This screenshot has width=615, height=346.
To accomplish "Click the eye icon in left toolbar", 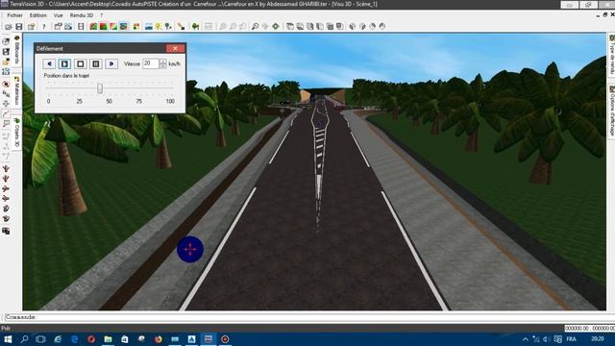I will click(x=6, y=85).
